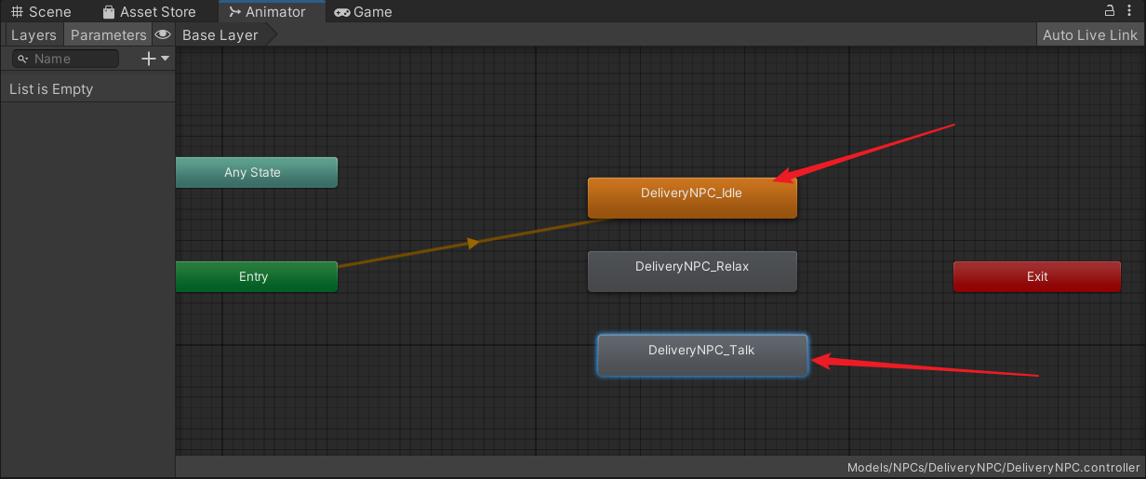Click the search magnifier icon in Name field
The width and height of the screenshot is (1146, 479).
(x=23, y=59)
